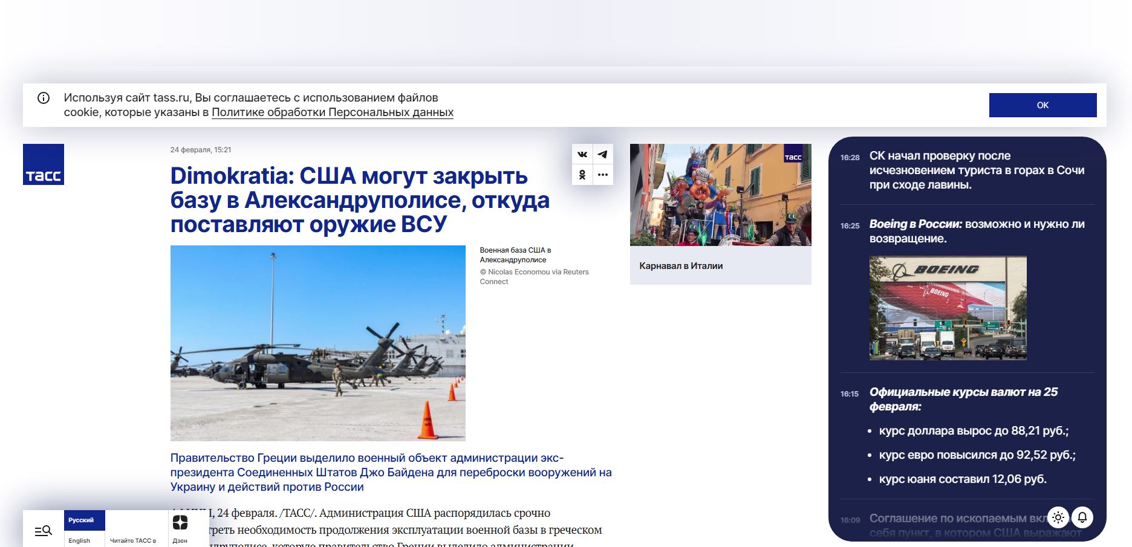Click the helicopter photo at Alexandroupolis base
The width and height of the screenshot is (1132, 547).
pos(317,343)
